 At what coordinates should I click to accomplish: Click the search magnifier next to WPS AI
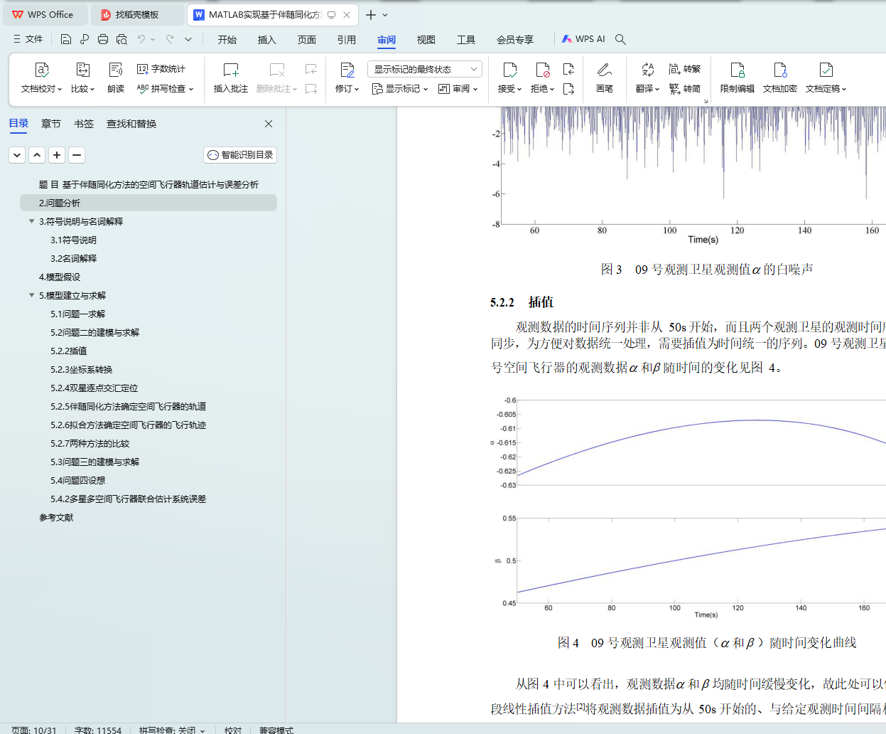click(620, 39)
